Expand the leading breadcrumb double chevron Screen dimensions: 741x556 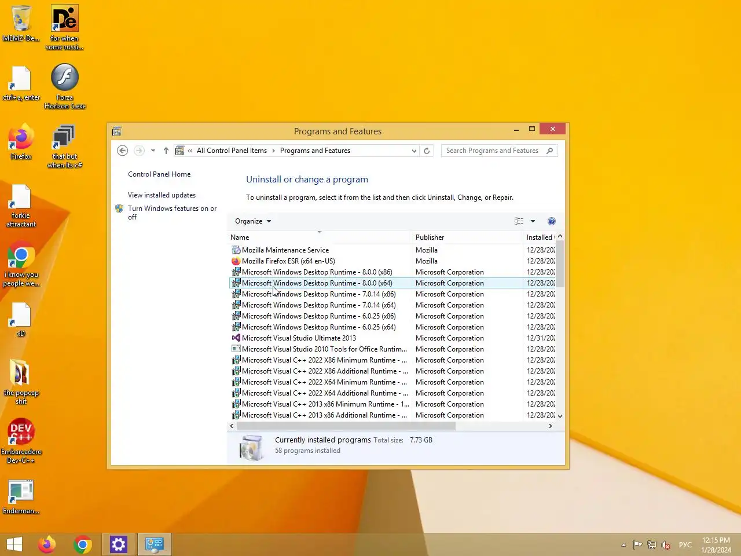click(x=190, y=151)
